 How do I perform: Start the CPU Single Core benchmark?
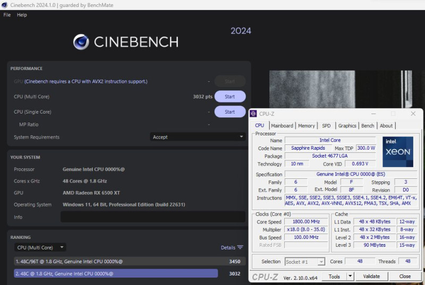(x=230, y=112)
